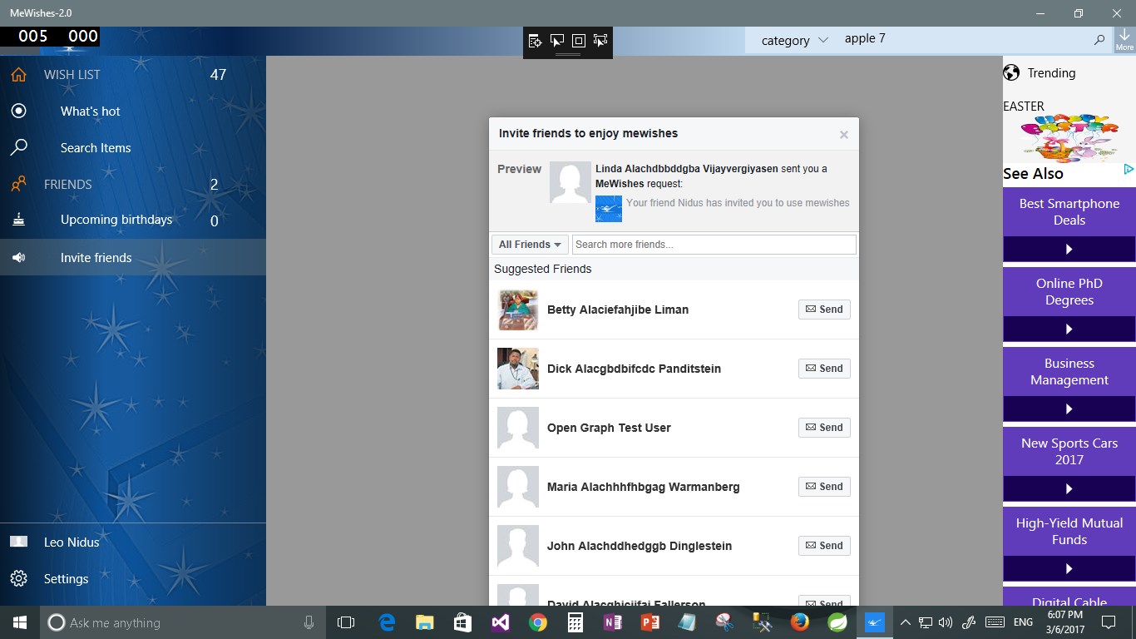The width and height of the screenshot is (1136, 639).
Task: Click the Search Items magnifier icon
Action: (x=18, y=147)
